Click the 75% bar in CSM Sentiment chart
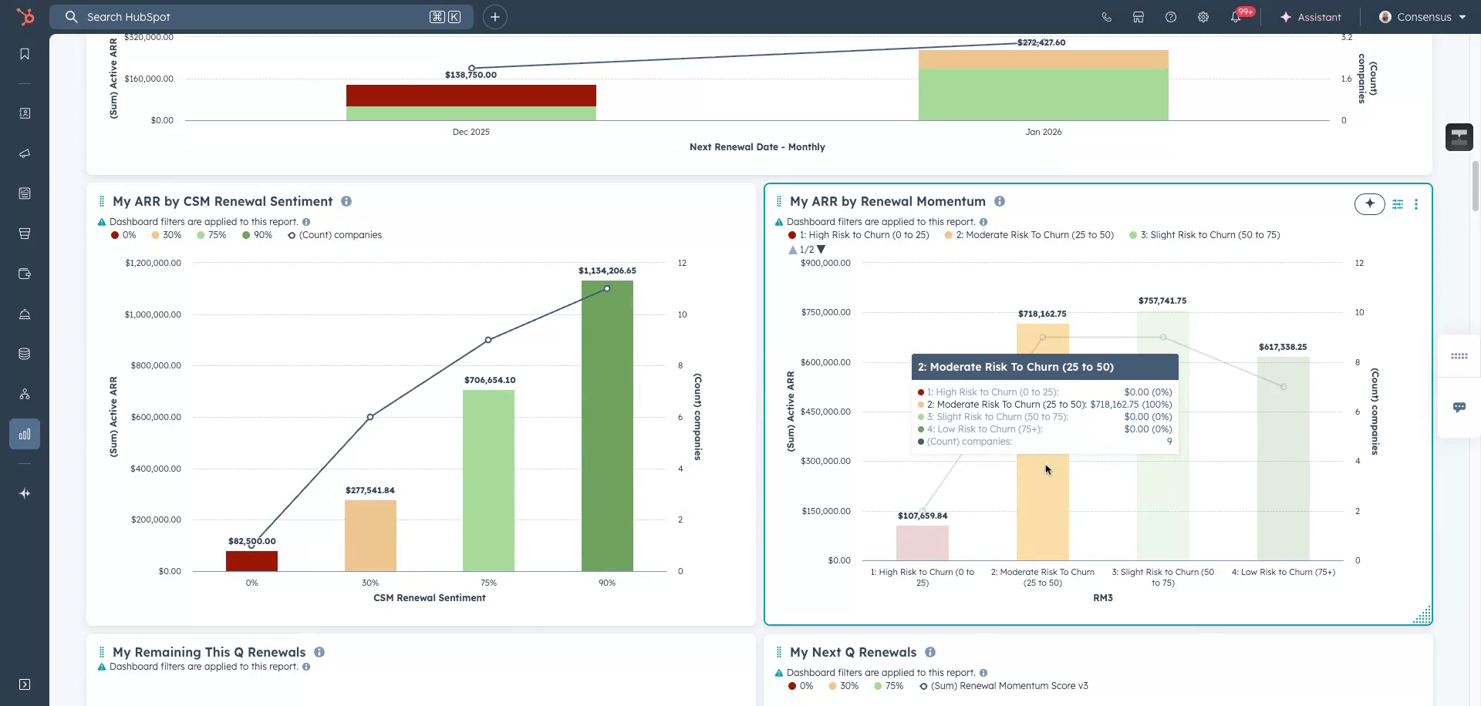1481x706 pixels. click(x=488, y=479)
